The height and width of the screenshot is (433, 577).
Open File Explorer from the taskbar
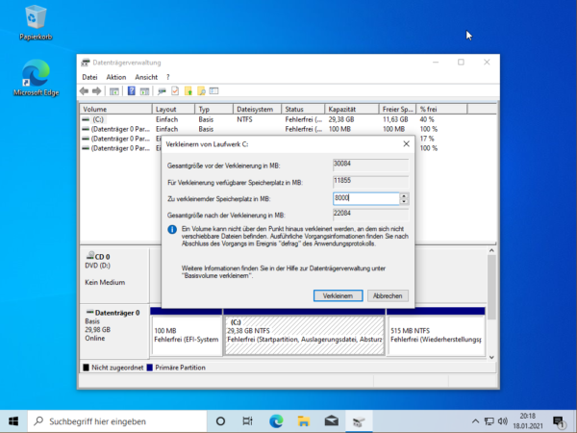pyautogui.click(x=303, y=421)
